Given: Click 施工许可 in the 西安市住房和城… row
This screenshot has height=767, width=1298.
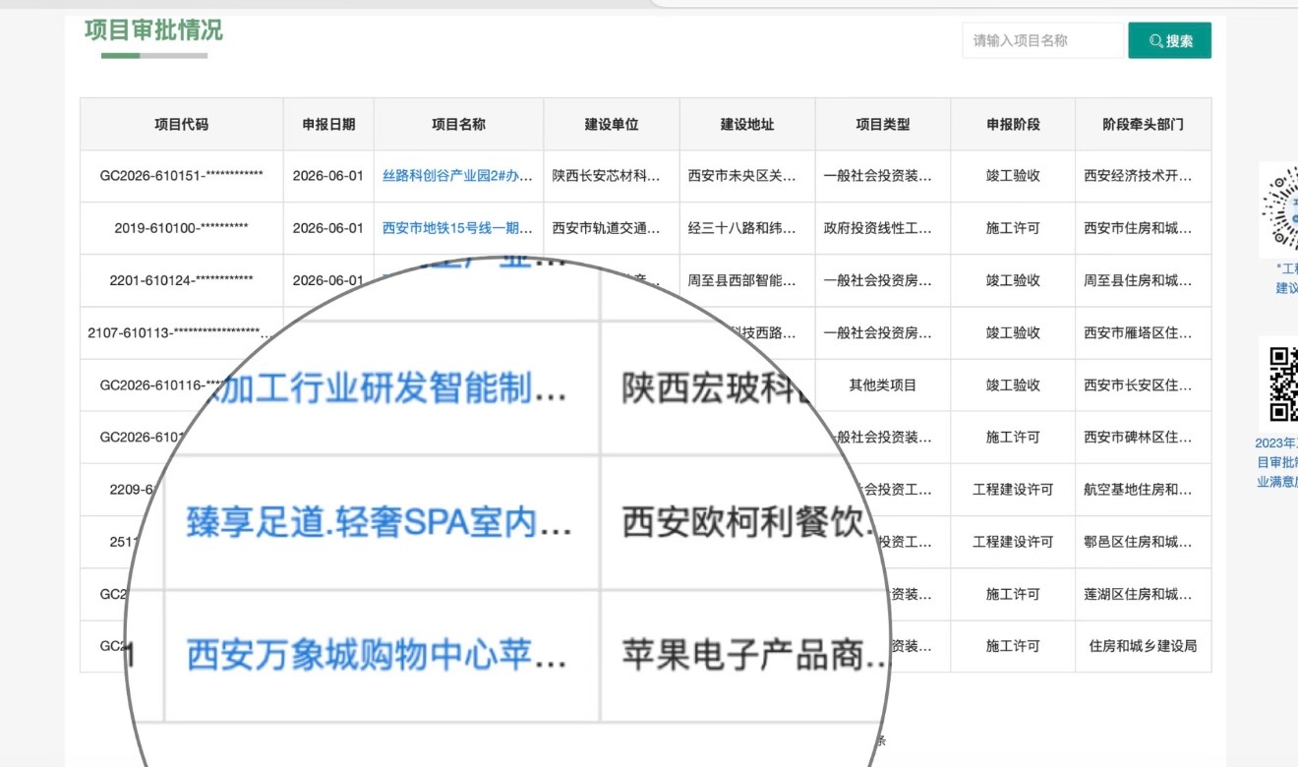Looking at the screenshot, I should click(x=1013, y=228).
